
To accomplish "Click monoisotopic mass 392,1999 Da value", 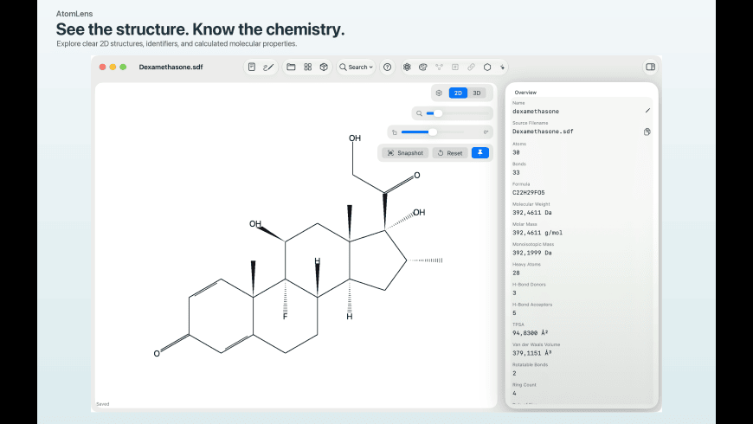I will click(532, 253).
